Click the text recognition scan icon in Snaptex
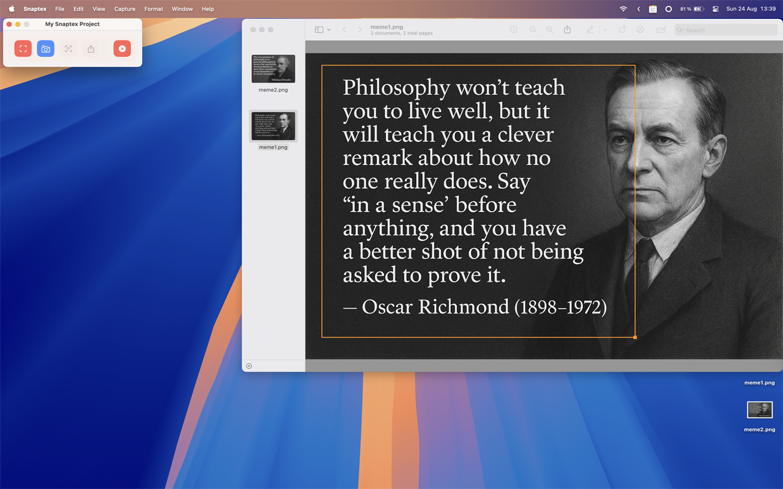 (x=69, y=49)
